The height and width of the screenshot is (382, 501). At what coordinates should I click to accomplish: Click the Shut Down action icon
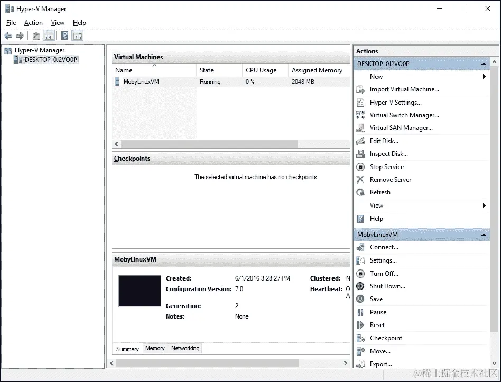point(360,286)
